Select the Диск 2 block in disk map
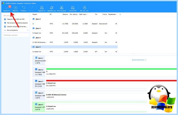This screenshot has height=115, width=178. [39, 72]
